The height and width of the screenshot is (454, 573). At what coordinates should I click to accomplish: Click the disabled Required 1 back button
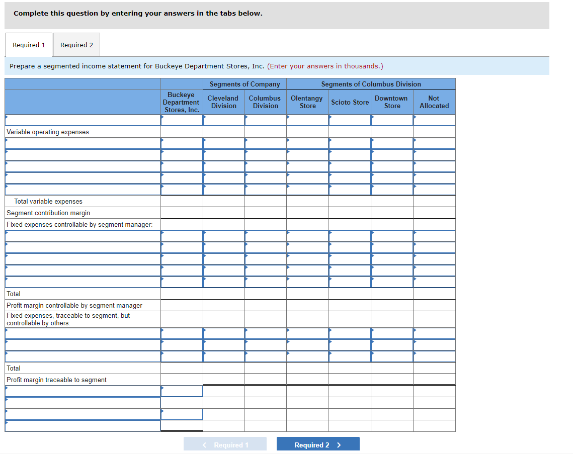click(225, 444)
